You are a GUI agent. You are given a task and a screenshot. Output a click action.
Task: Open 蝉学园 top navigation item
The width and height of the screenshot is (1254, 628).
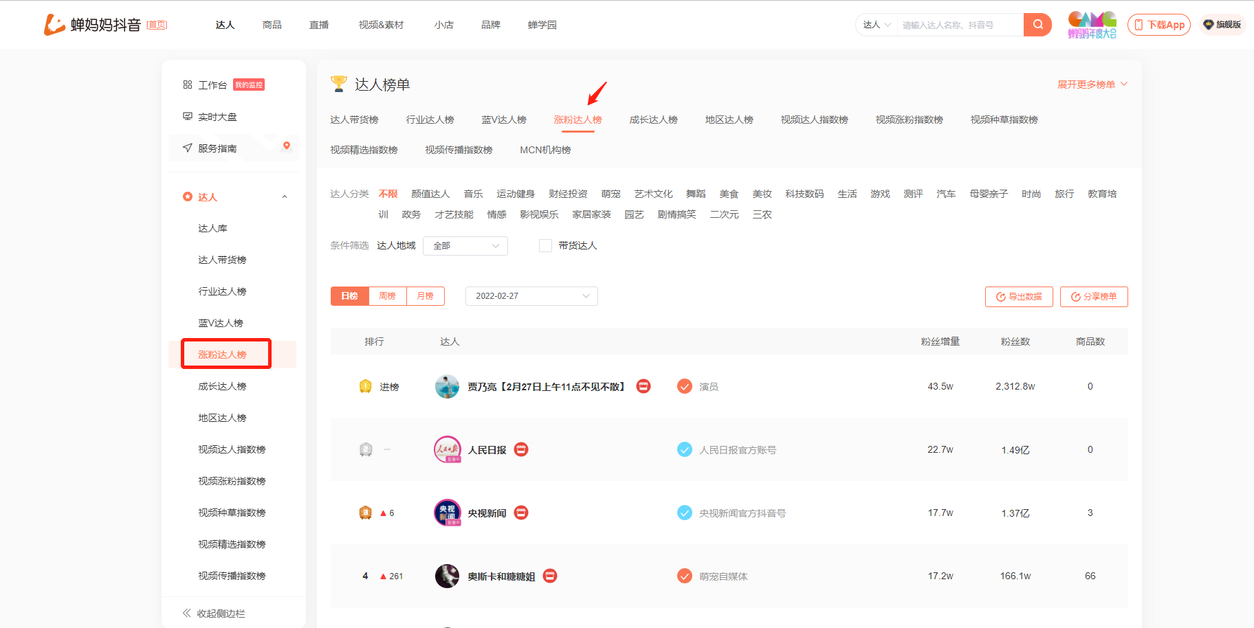pyautogui.click(x=542, y=25)
